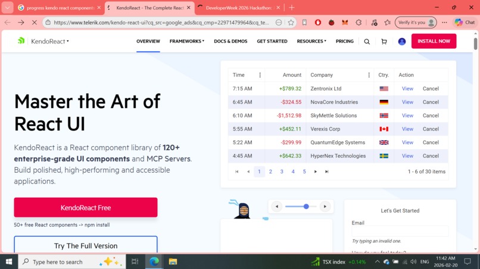Switch to progress kendo react Google tab
Screen dimensions: 480x269
pos(60,8)
